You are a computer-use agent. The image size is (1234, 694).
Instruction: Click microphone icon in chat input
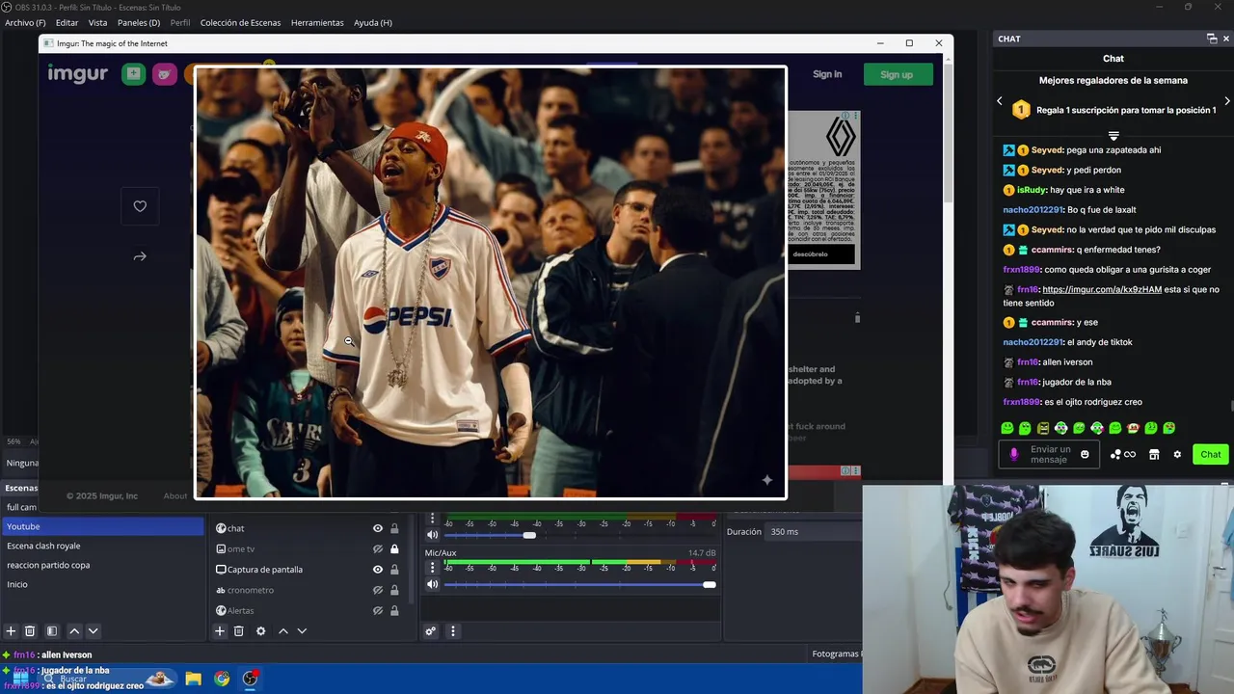click(1013, 454)
